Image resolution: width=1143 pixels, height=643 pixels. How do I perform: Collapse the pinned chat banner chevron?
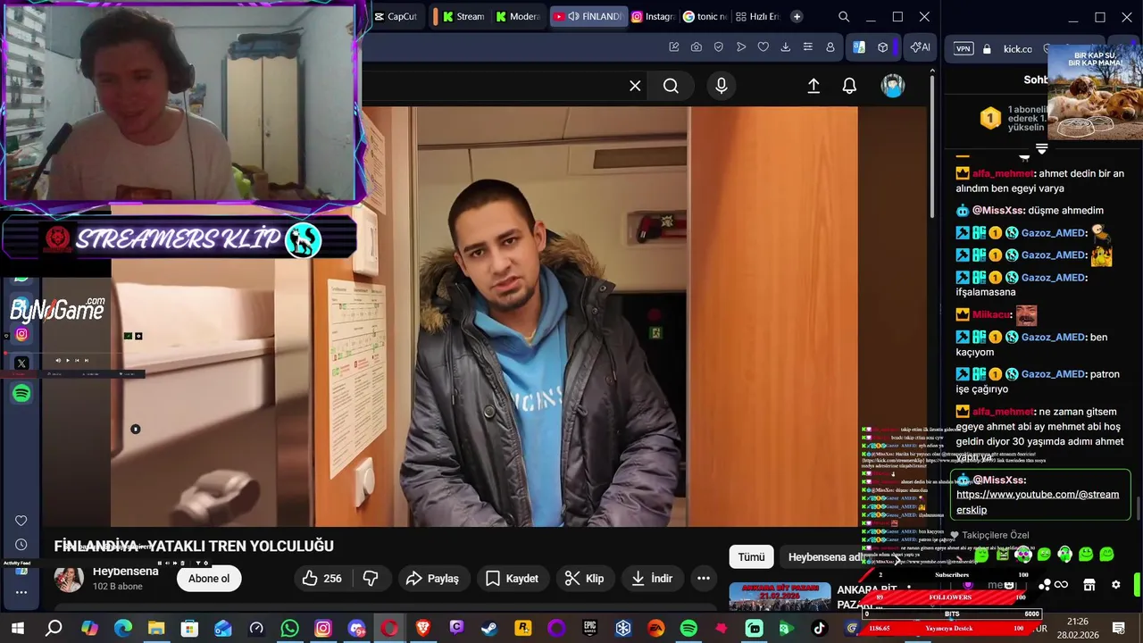(1041, 148)
